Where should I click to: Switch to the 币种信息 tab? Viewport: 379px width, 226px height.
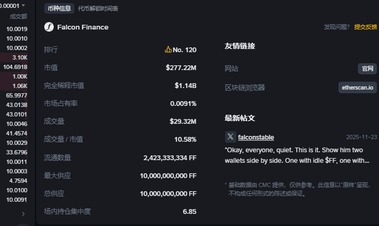59,8
